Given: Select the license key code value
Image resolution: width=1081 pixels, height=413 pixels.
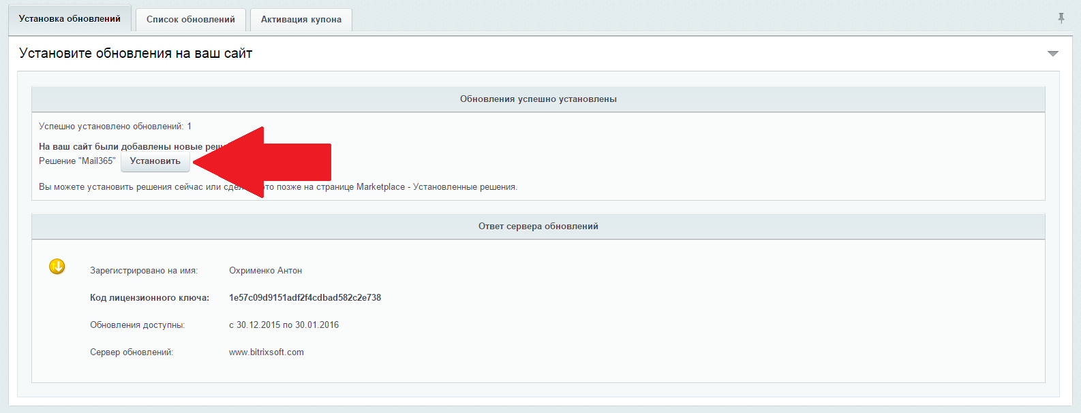Looking at the screenshot, I should (305, 298).
